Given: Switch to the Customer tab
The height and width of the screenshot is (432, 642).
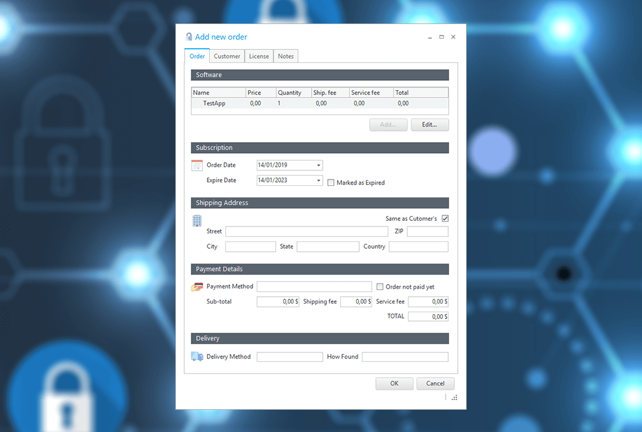Looking at the screenshot, I should (227, 56).
